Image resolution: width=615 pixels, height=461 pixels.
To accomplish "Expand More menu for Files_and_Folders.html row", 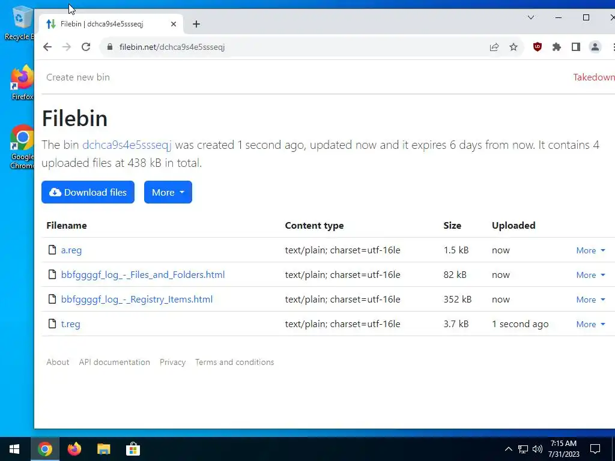I will click(x=590, y=275).
